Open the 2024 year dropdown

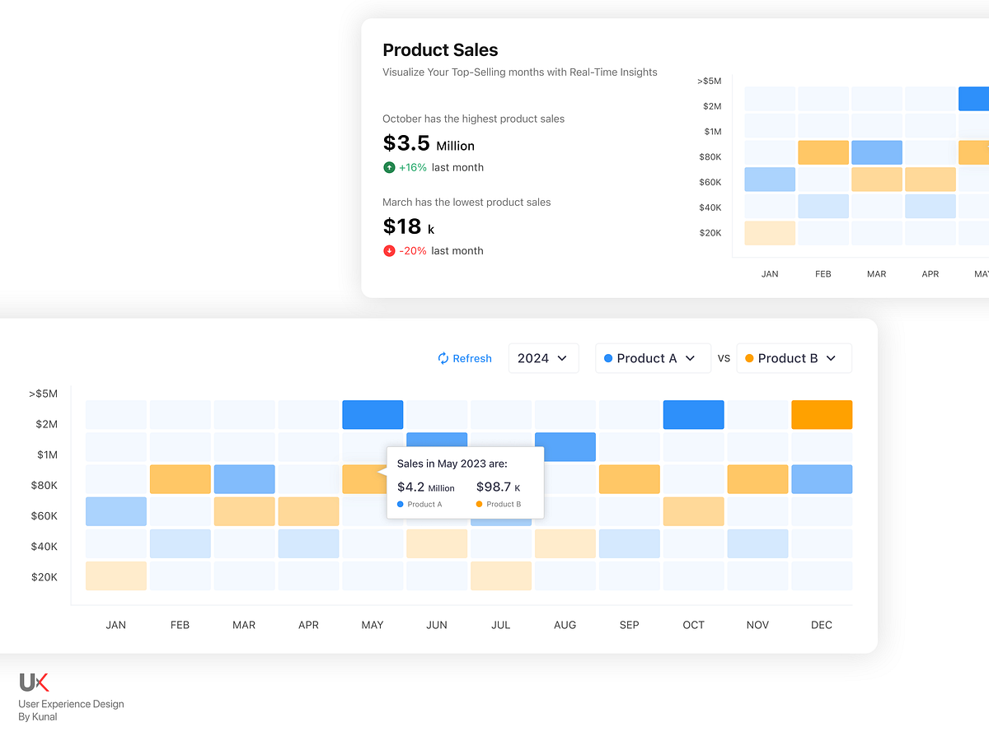(543, 358)
